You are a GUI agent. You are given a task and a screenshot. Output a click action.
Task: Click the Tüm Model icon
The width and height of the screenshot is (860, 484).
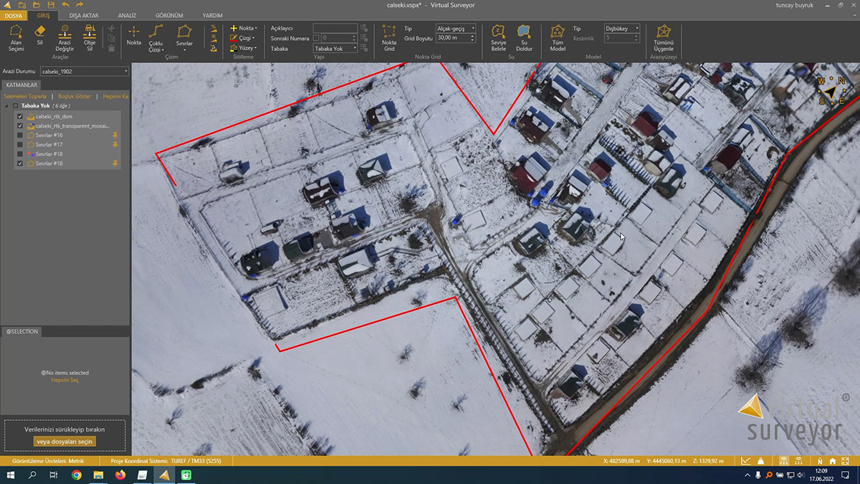(558, 37)
